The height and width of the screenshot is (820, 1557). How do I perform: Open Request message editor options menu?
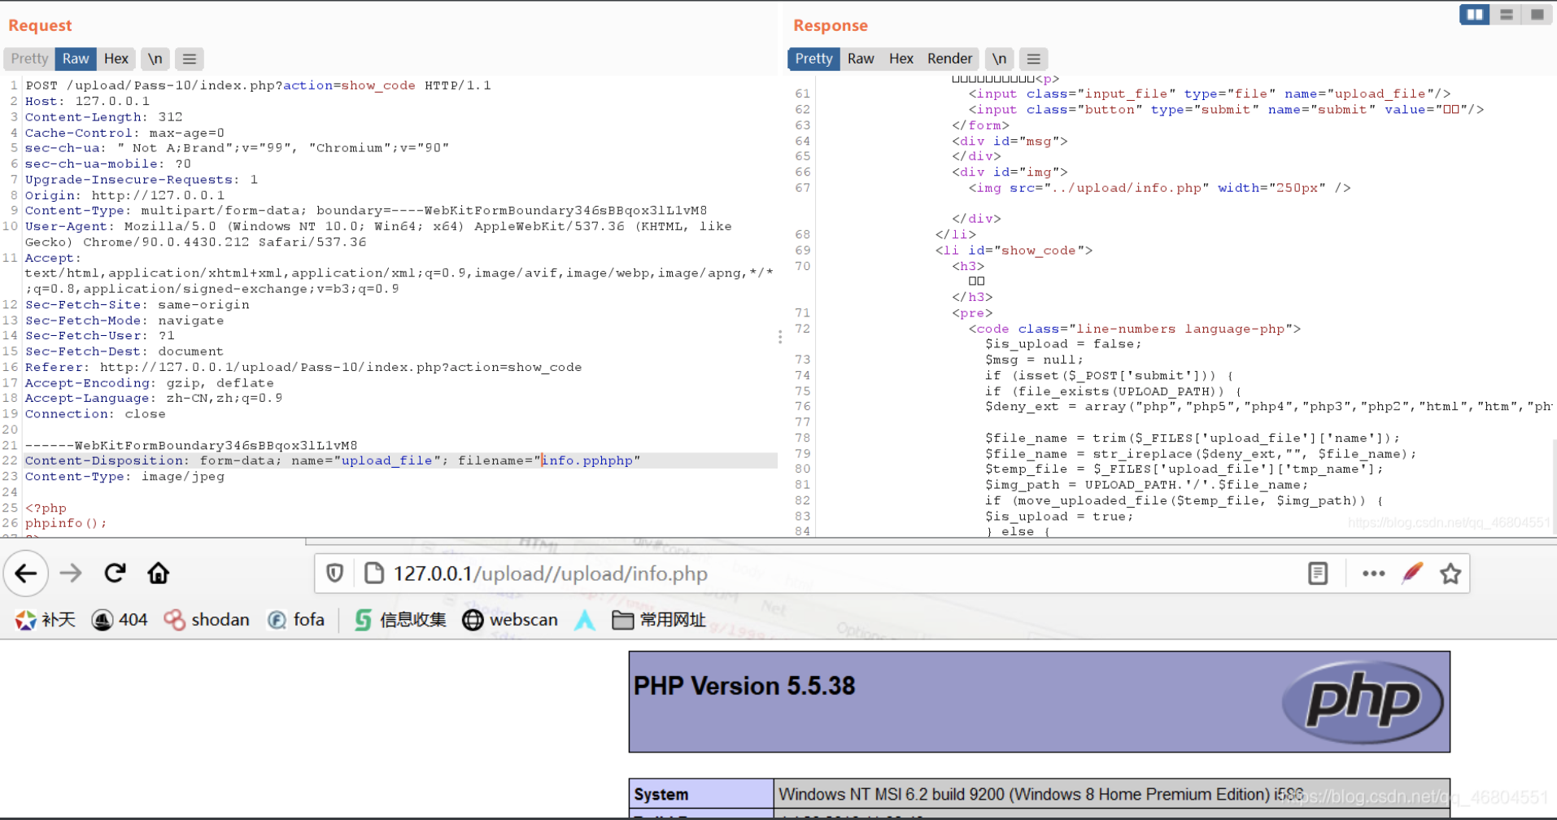point(190,59)
